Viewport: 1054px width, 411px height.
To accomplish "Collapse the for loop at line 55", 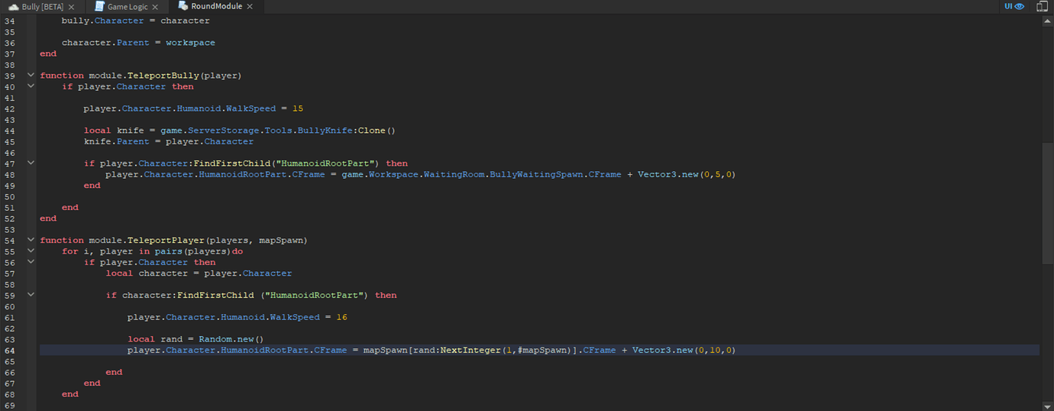I will click(x=31, y=251).
